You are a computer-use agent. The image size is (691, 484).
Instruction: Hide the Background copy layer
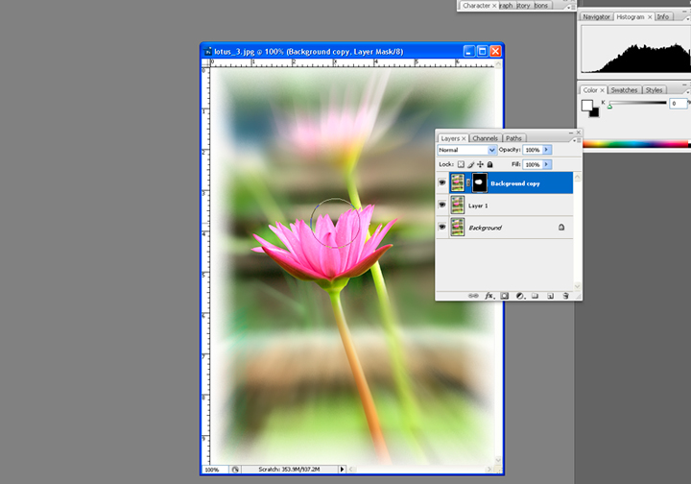442,182
